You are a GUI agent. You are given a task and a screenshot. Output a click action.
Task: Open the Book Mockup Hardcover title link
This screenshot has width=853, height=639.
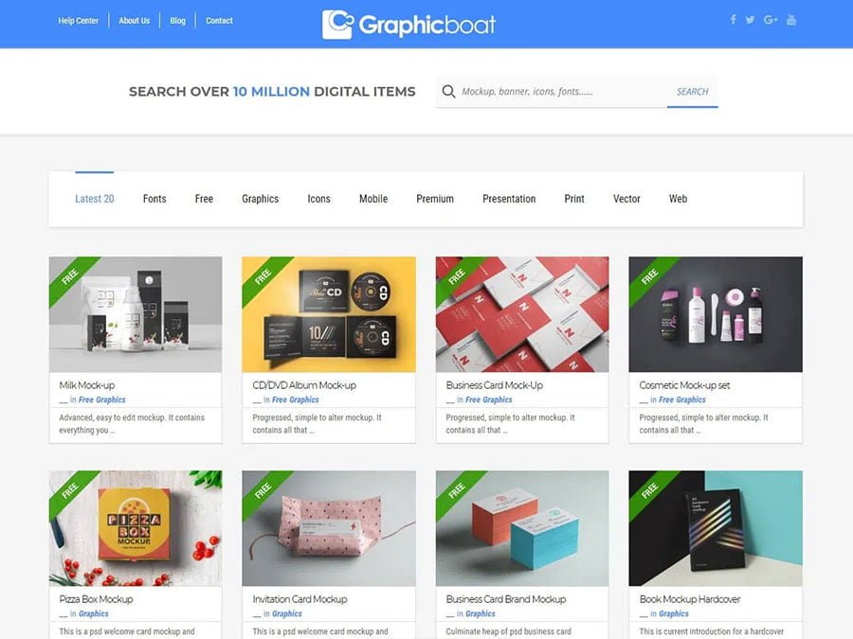(690, 599)
